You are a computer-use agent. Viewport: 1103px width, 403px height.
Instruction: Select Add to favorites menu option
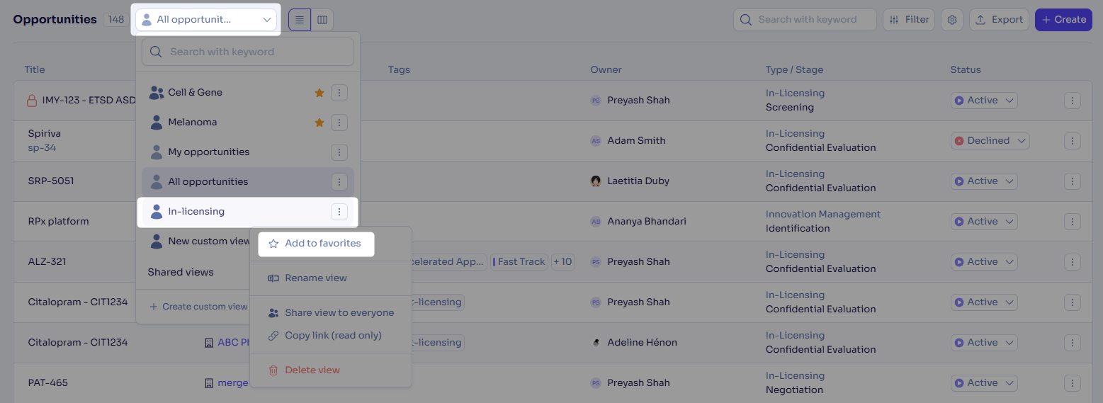point(315,244)
